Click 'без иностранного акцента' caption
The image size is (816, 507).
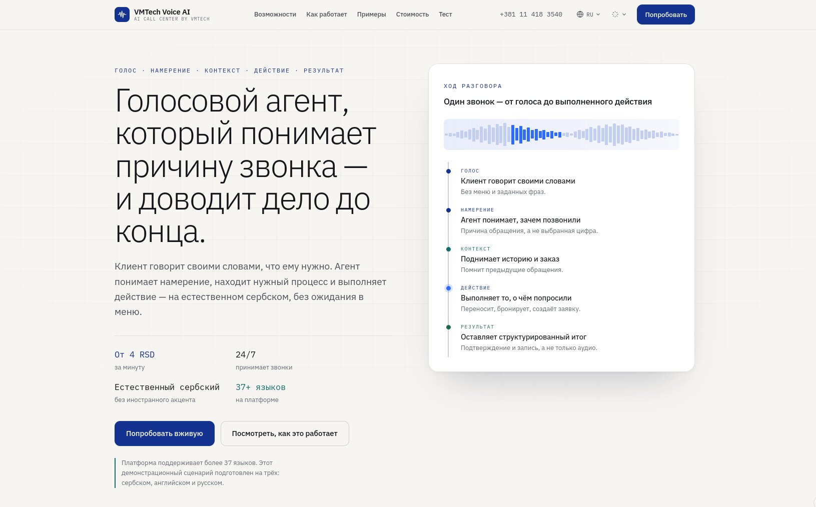(155, 400)
